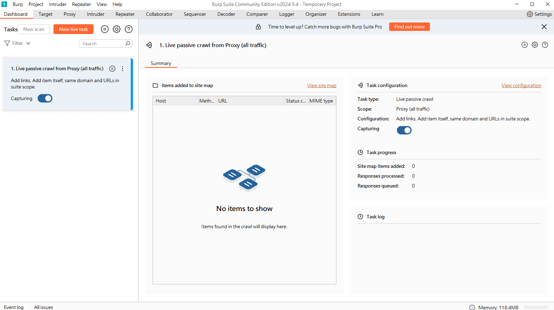Expand the Filter dropdown chevron
The image size is (554, 310).
28,43
